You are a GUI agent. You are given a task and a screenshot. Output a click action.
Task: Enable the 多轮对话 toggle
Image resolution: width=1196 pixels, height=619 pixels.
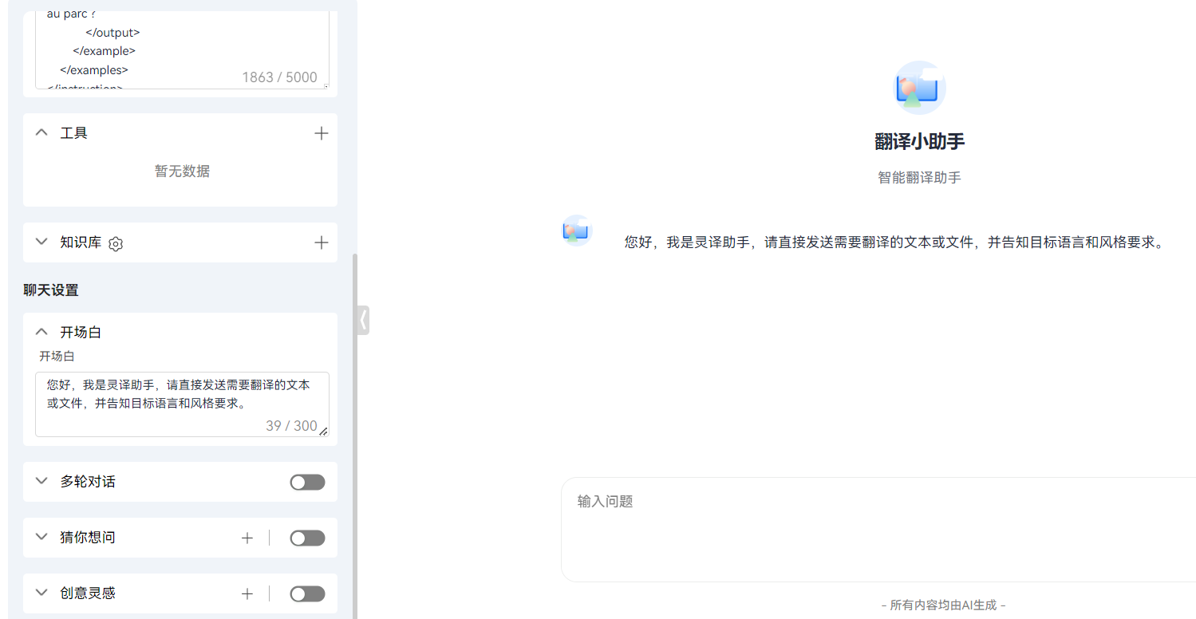(307, 482)
